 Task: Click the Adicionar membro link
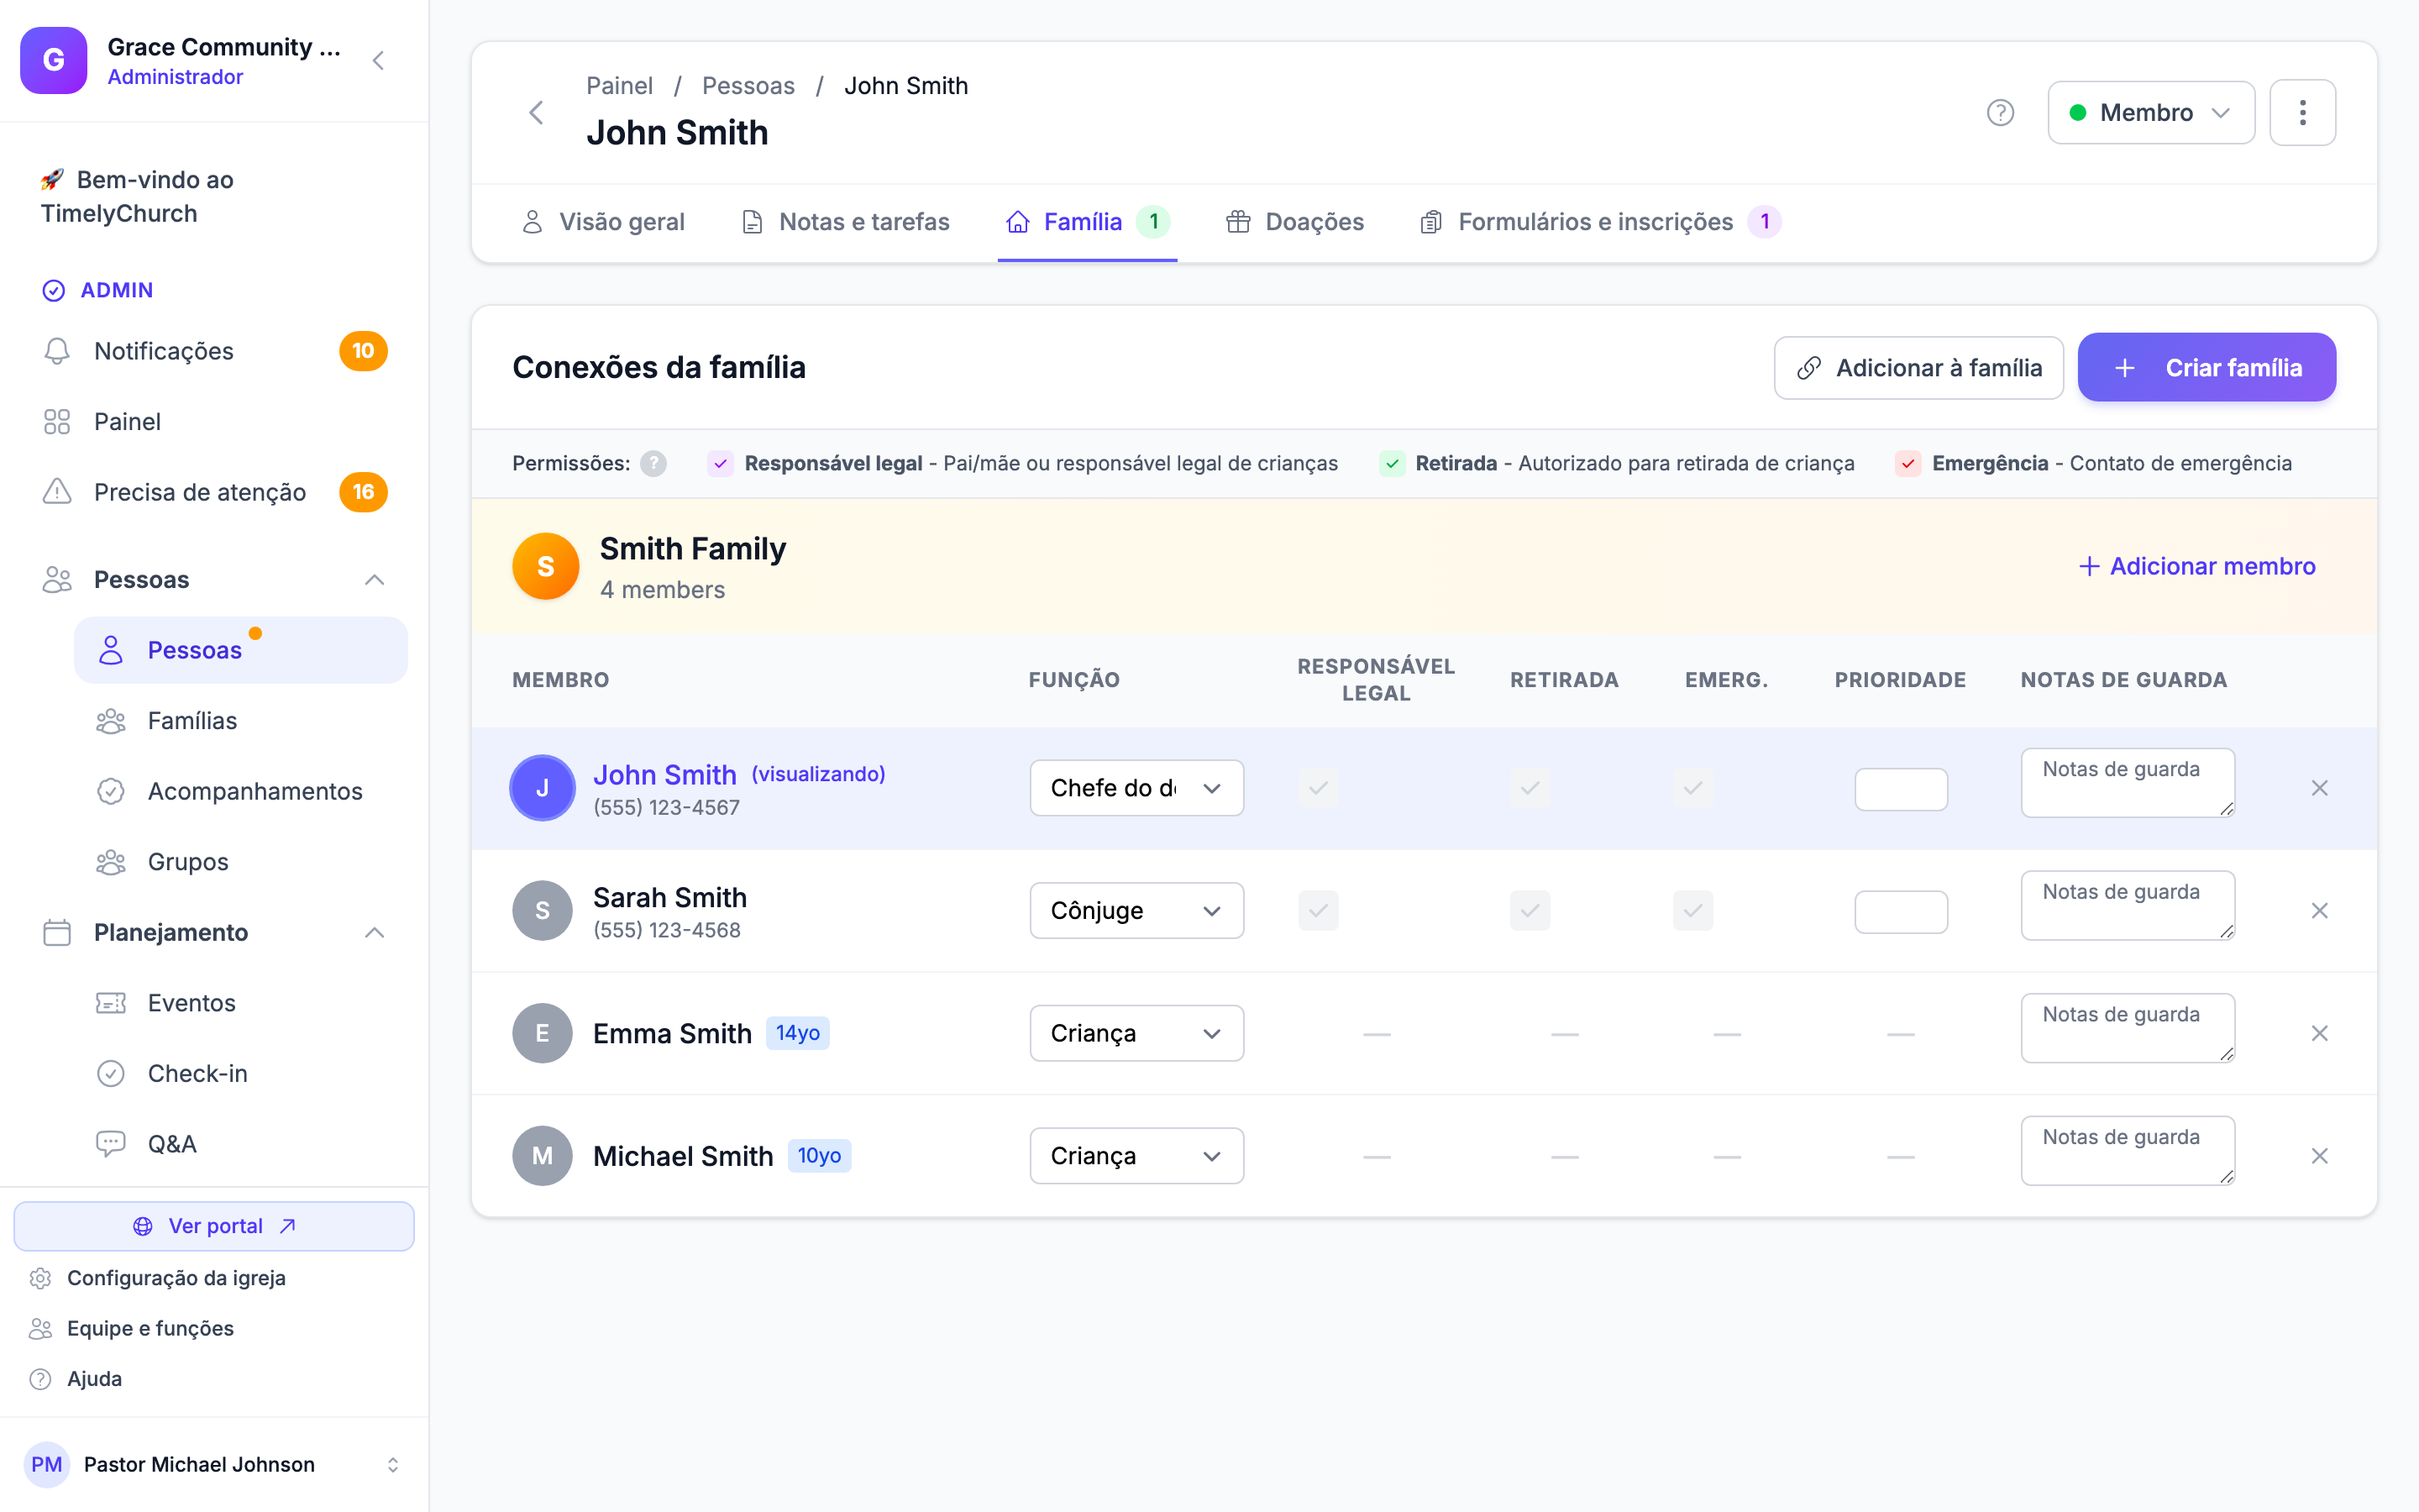point(2197,566)
